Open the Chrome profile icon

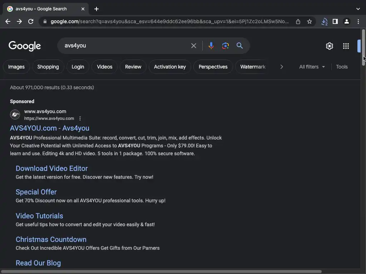click(x=347, y=22)
